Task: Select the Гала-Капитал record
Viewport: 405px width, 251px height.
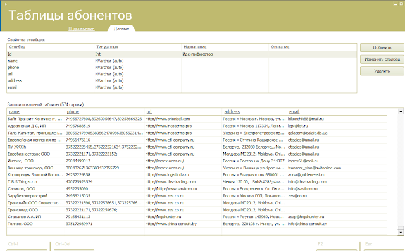Action: 197,133
